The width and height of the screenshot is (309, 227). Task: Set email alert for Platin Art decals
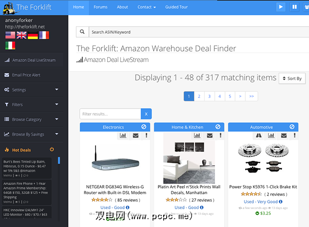210,136
